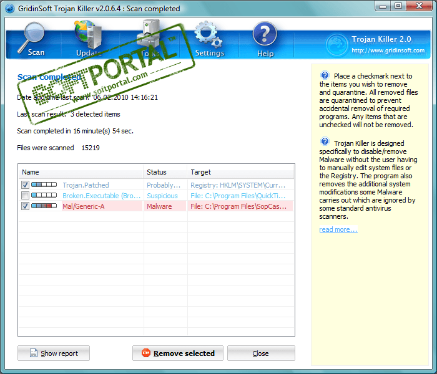Click the Show report button
The image size is (437, 374).
(54, 353)
